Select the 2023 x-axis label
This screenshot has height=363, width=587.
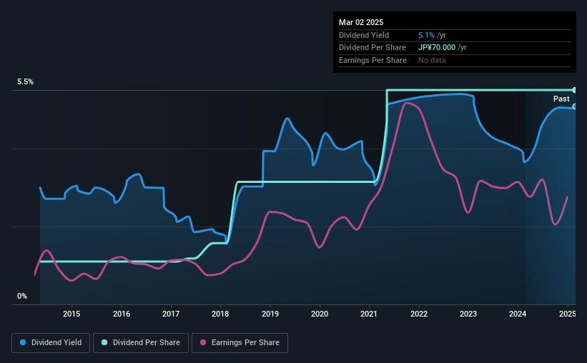(x=468, y=314)
